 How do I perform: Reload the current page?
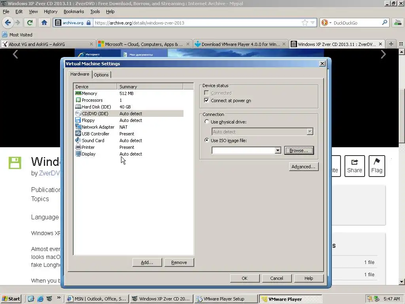coord(30,23)
